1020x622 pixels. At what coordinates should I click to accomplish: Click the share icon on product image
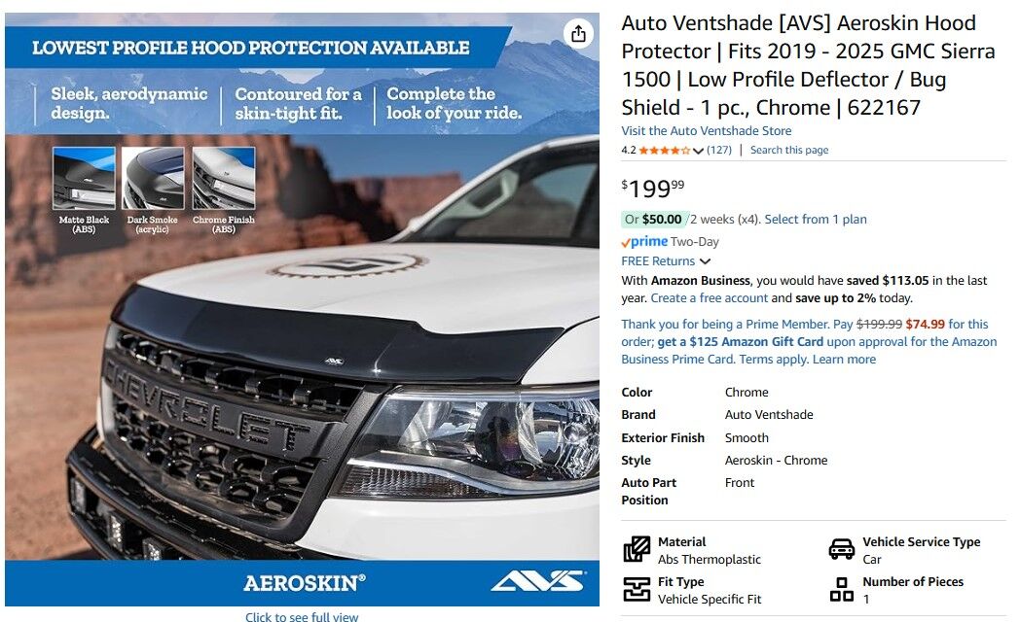pyautogui.click(x=578, y=34)
